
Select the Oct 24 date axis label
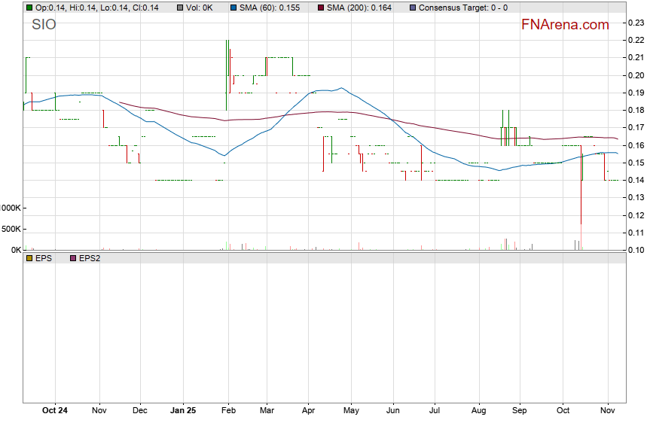(x=55, y=411)
